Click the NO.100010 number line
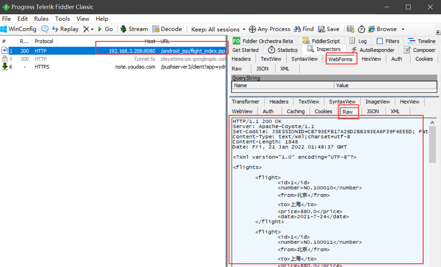Screen dimensions: 441x267 click(x=320, y=188)
